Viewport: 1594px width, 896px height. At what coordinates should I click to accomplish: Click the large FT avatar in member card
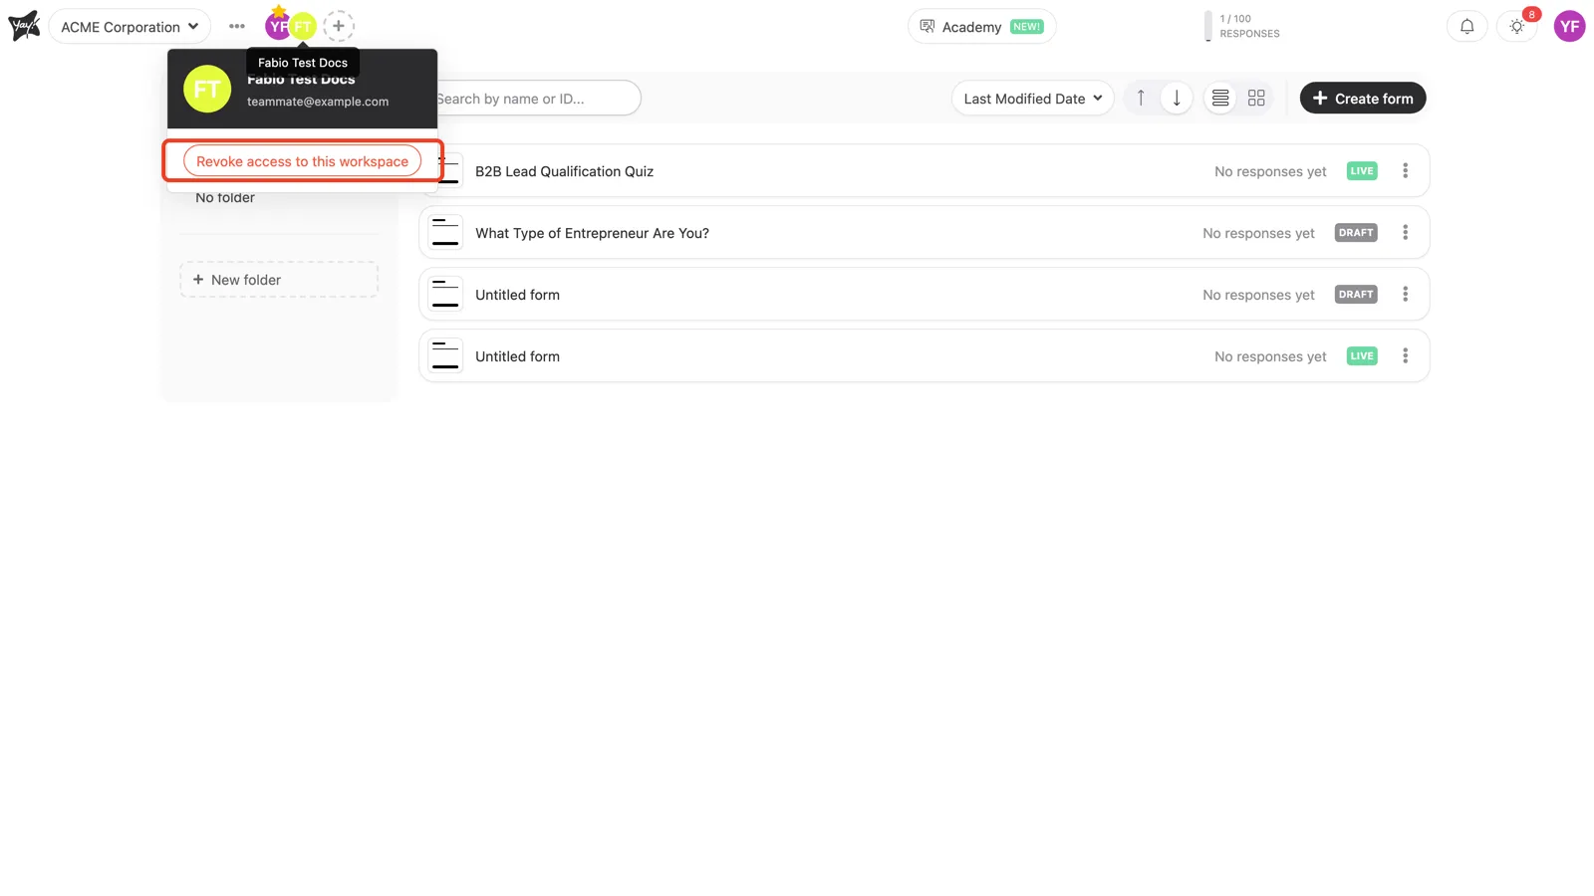point(207,90)
